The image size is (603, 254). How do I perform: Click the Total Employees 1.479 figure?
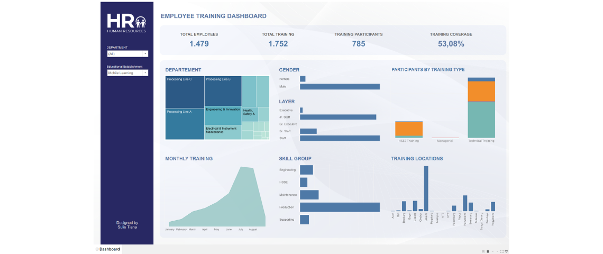(x=199, y=44)
